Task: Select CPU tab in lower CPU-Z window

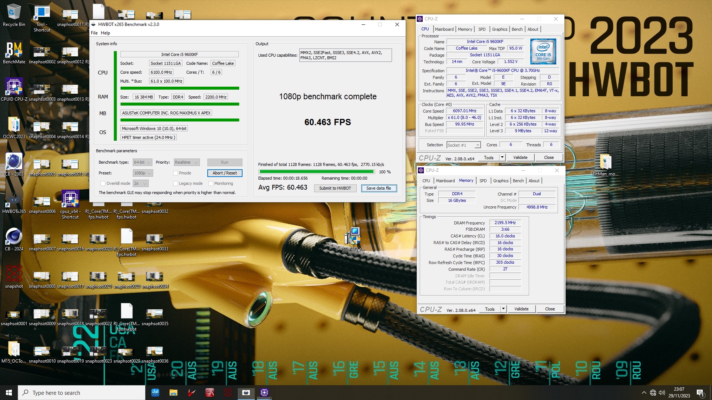Action: pos(426,181)
